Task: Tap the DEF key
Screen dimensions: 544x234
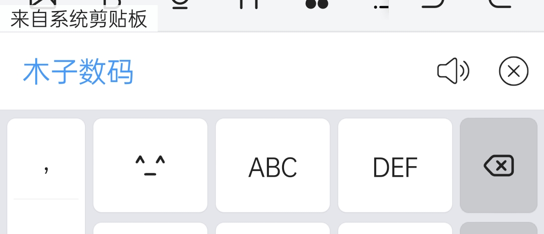Action: (395, 166)
